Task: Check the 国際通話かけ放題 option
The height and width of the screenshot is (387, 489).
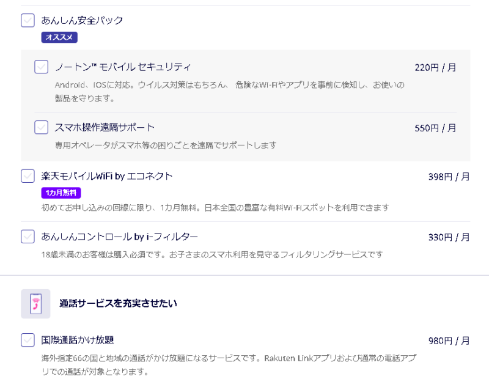Action: (28, 340)
